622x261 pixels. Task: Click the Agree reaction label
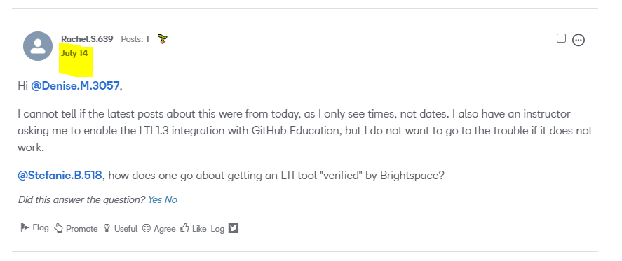(165, 229)
